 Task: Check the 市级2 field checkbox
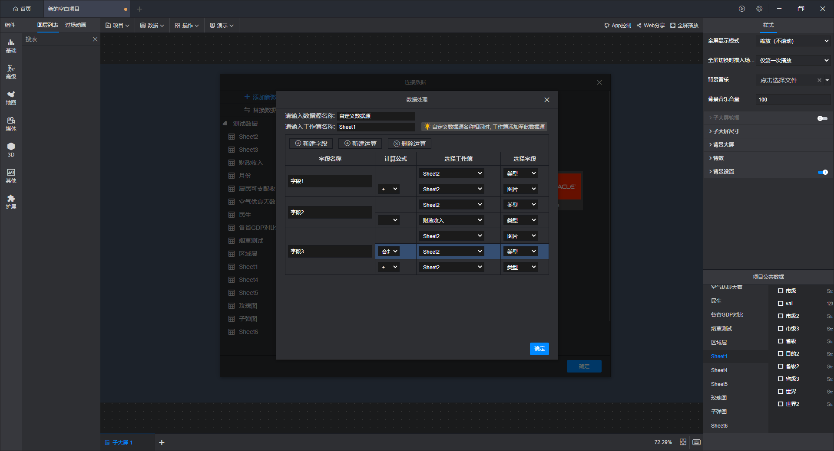click(781, 316)
